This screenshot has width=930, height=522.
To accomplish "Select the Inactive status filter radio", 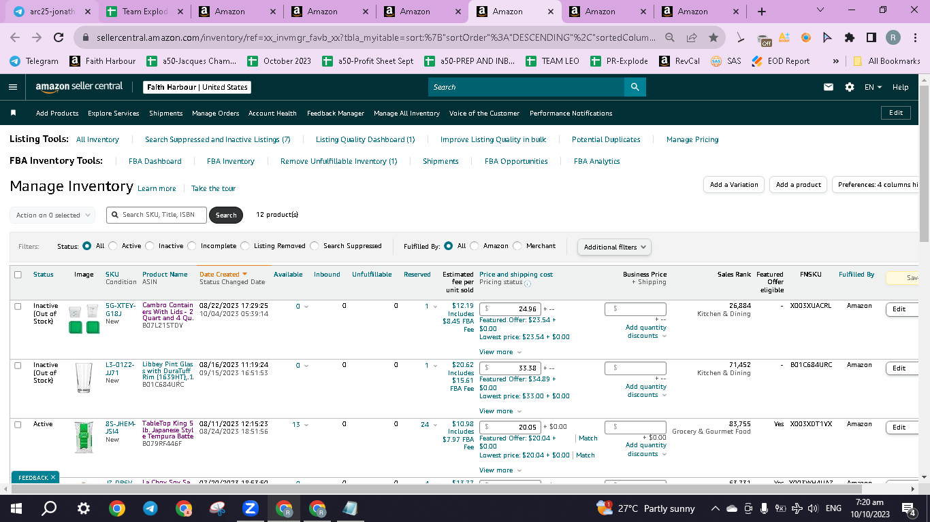I will (x=150, y=246).
